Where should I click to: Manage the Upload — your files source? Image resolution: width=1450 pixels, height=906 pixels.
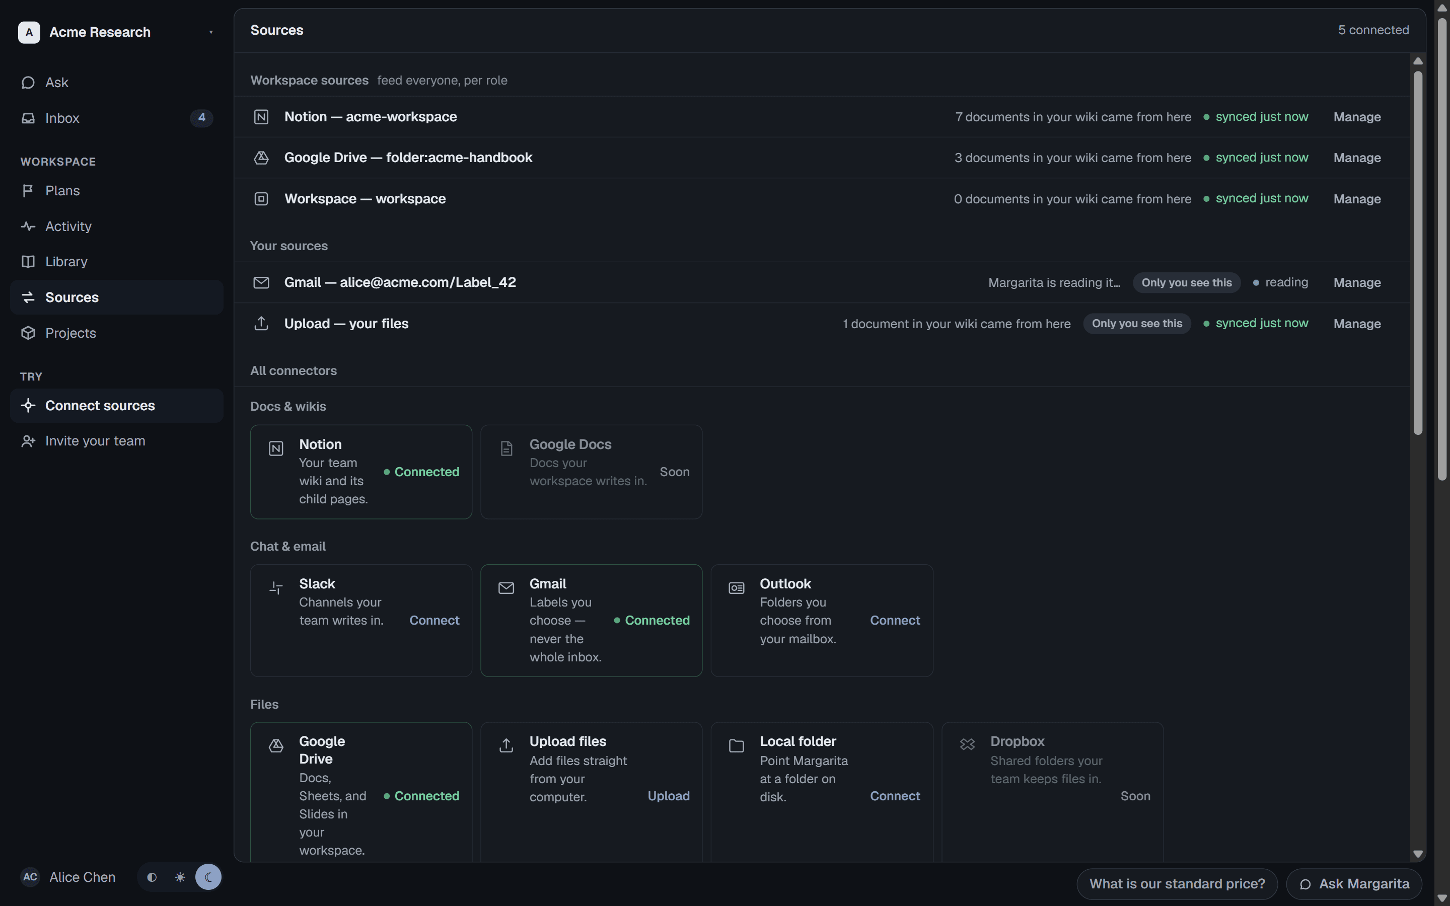[1356, 324]
